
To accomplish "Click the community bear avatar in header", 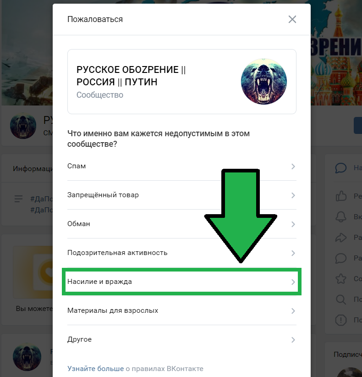I will click(23, 126).
